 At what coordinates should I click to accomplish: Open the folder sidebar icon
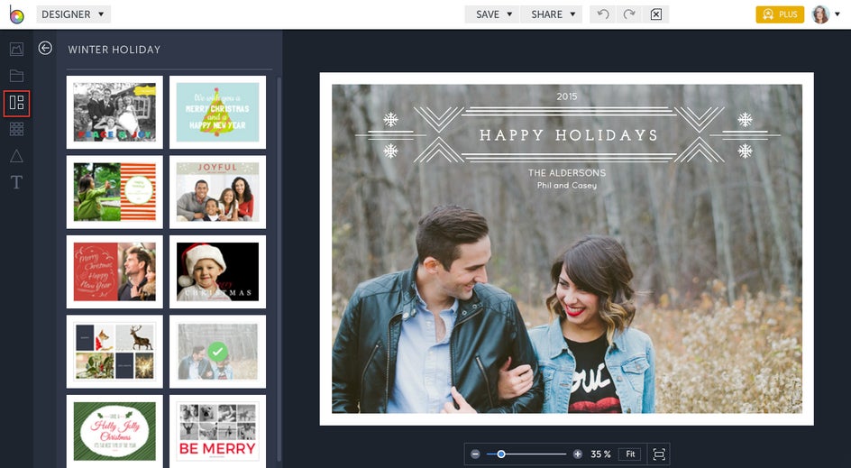coord(16,76)
